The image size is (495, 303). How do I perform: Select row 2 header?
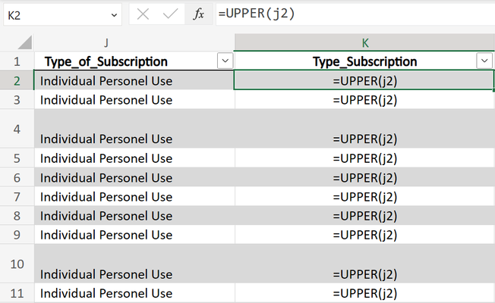(x=17, y=80)
